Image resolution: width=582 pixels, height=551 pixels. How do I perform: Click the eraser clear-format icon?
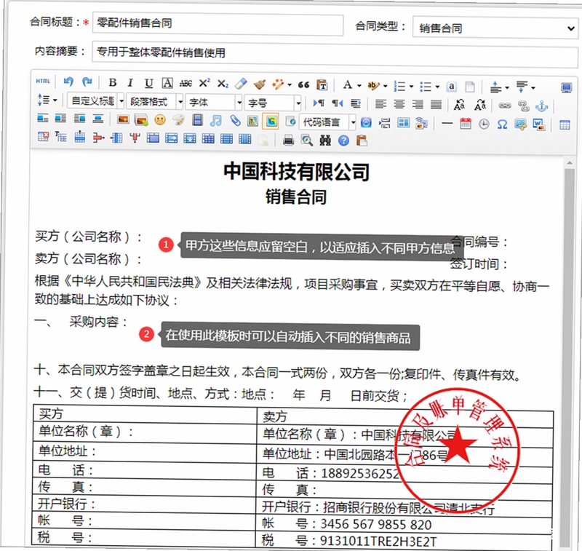[241, 84]
